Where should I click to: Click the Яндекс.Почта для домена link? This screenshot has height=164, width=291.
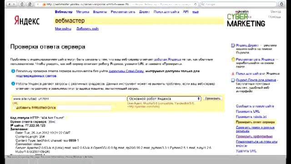point(256,80)
